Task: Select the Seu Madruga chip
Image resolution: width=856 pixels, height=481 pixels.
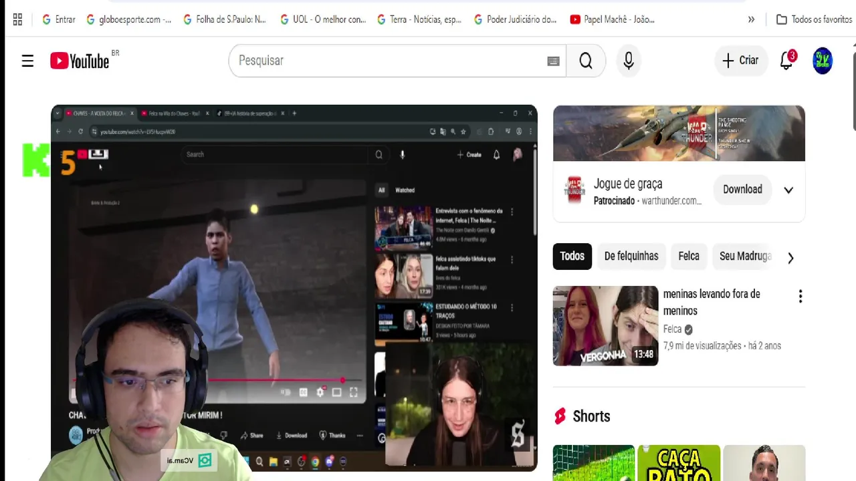Action: (x=745, y=257)
